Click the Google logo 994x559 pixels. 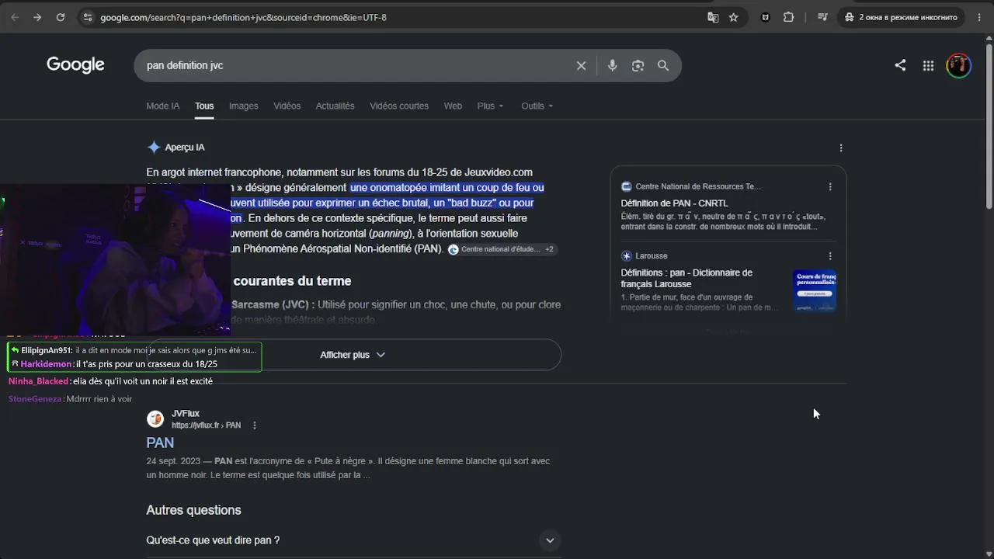pyautogui.click(x=75, y=65)
